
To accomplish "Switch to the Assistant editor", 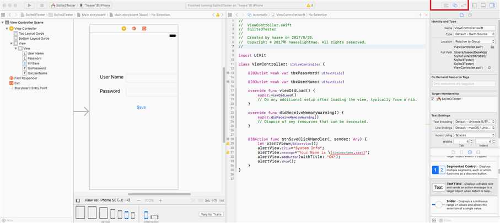I will click(455, 6).
